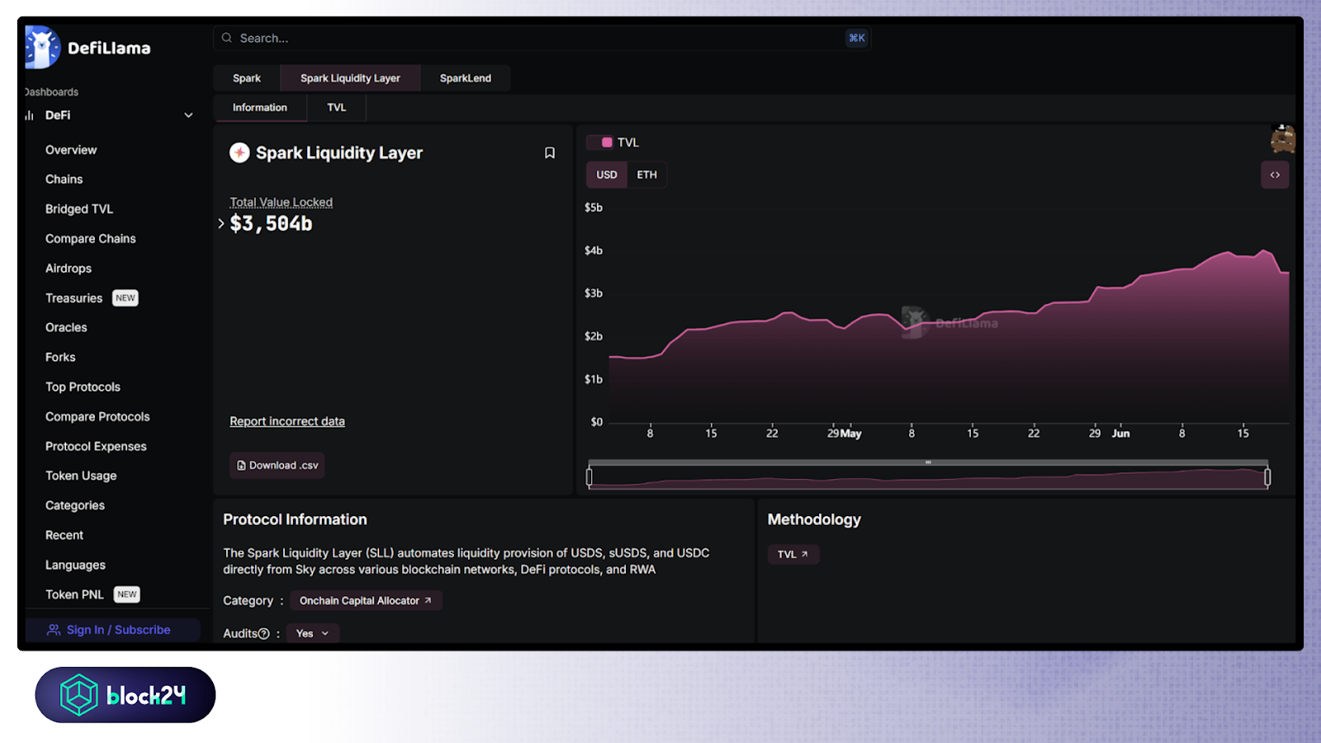Click the right handle of chart range slider
This screenshot has width=1321, height=743.
coord(1267,477)
